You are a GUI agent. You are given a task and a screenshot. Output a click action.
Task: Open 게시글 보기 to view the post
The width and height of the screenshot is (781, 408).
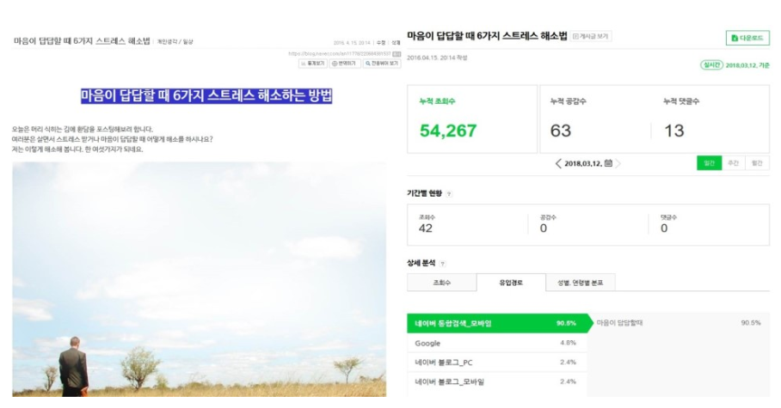pyautogui.click(x=591, y=36)
